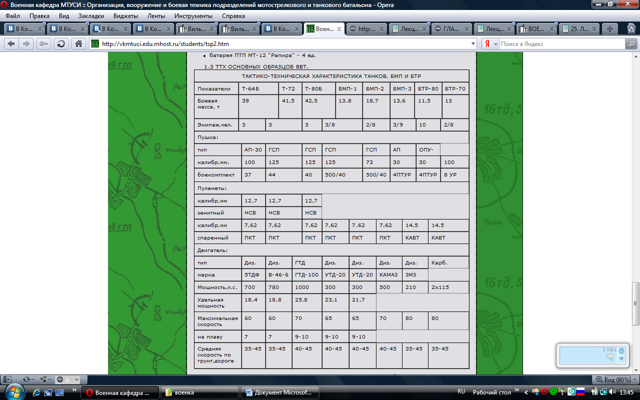Click the Opera icon in system tray

click(544, 392)
